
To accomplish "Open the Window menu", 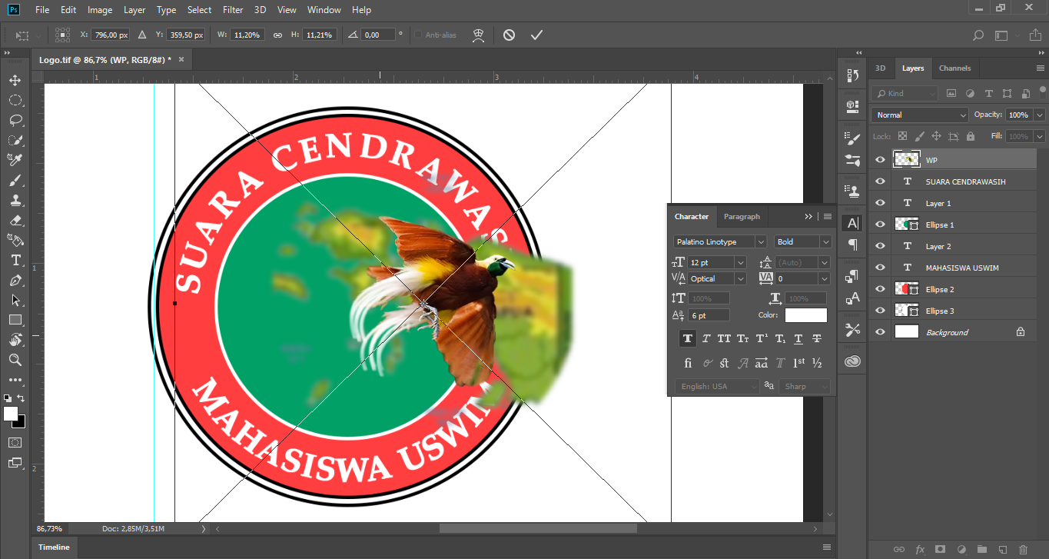I will (x=324, y=10).
